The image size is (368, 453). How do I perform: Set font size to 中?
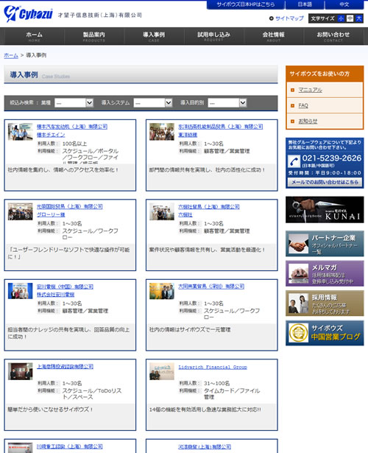click(350, 18)
